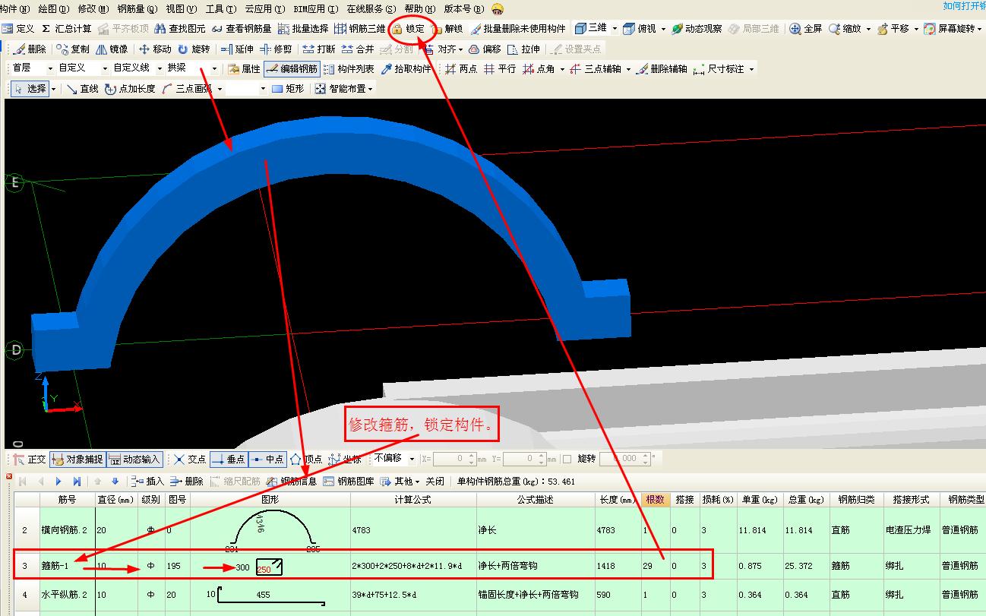
Task: Expand the 俯视 view direction dropdown
Action: point(663,29)
